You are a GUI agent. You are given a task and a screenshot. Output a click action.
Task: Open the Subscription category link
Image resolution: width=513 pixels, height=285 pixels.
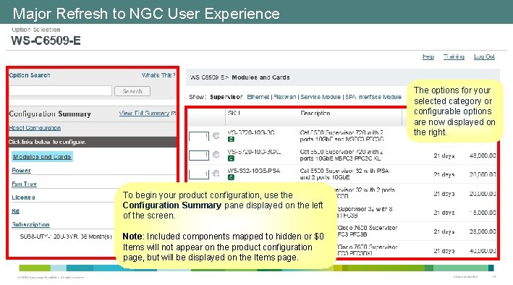(30, 225)
